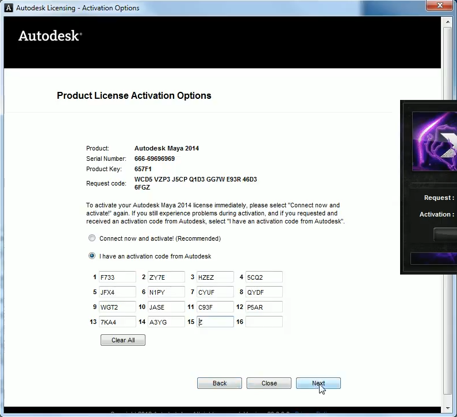Click activation code field 11 with C93F

(215, 307)
